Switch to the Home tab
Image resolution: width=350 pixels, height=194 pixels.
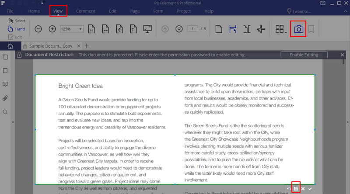(34, 11)
